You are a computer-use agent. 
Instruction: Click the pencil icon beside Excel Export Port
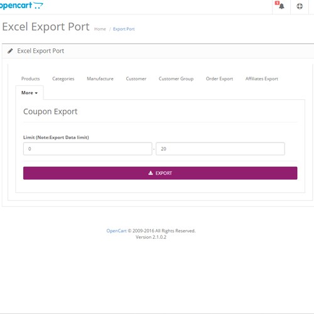[x=10, y=51]
